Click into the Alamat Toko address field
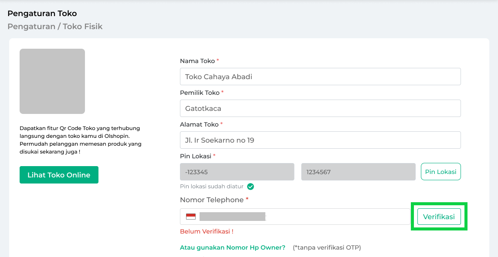Image resolution: width=498 pixels, height=257 pixels. (320, 140)
